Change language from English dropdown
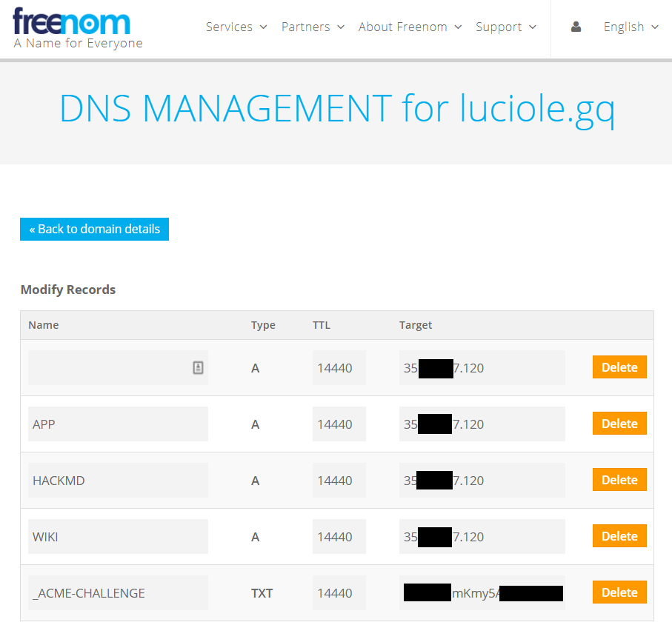 [x=631, y=27]
